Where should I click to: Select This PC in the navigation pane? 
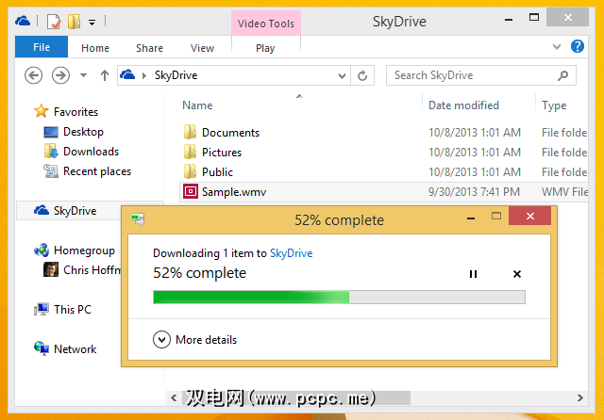click(x=73, y=309)
